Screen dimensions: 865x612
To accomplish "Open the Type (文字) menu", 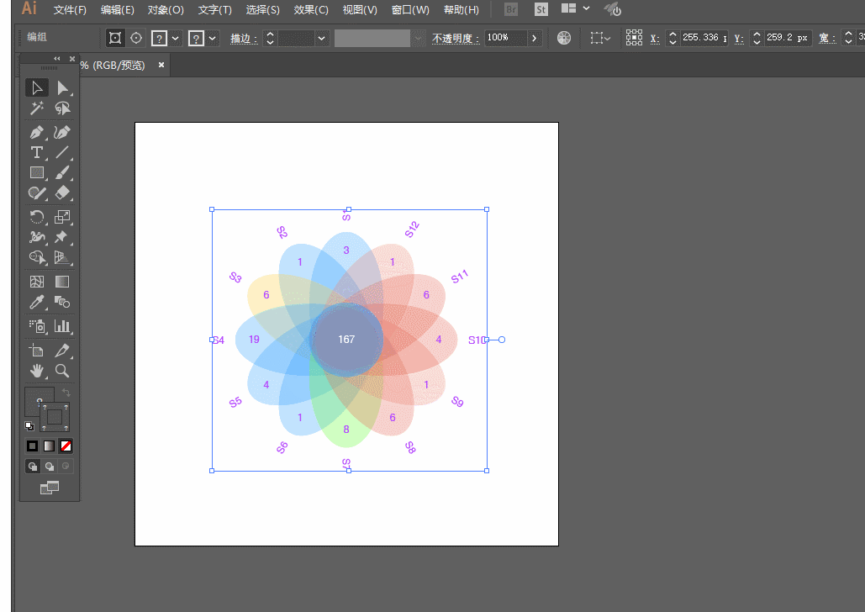I will tap(214, 10).
